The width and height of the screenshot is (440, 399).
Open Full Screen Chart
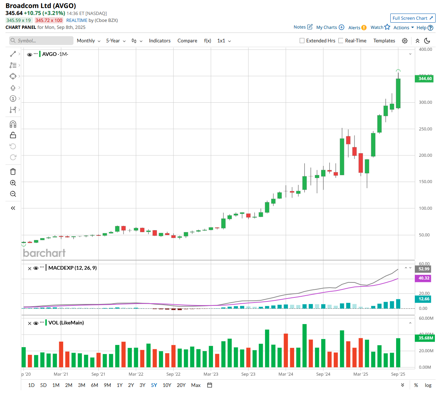413,18
